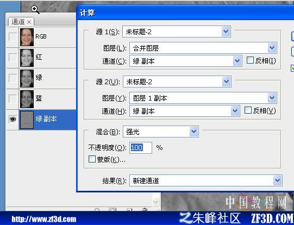Toggle the 蒙版(K) mask checkbox

(x=92, y=159)
